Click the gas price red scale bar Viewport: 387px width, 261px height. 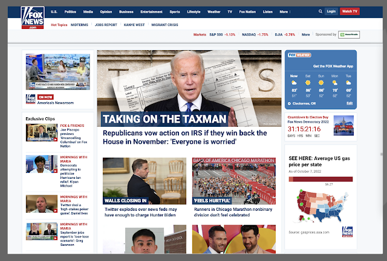pos(320,179)
